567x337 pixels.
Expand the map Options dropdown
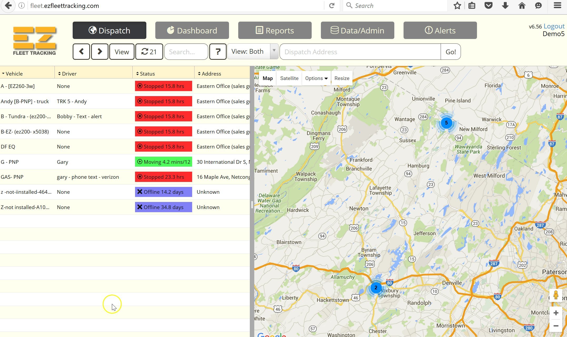point(316,78)
